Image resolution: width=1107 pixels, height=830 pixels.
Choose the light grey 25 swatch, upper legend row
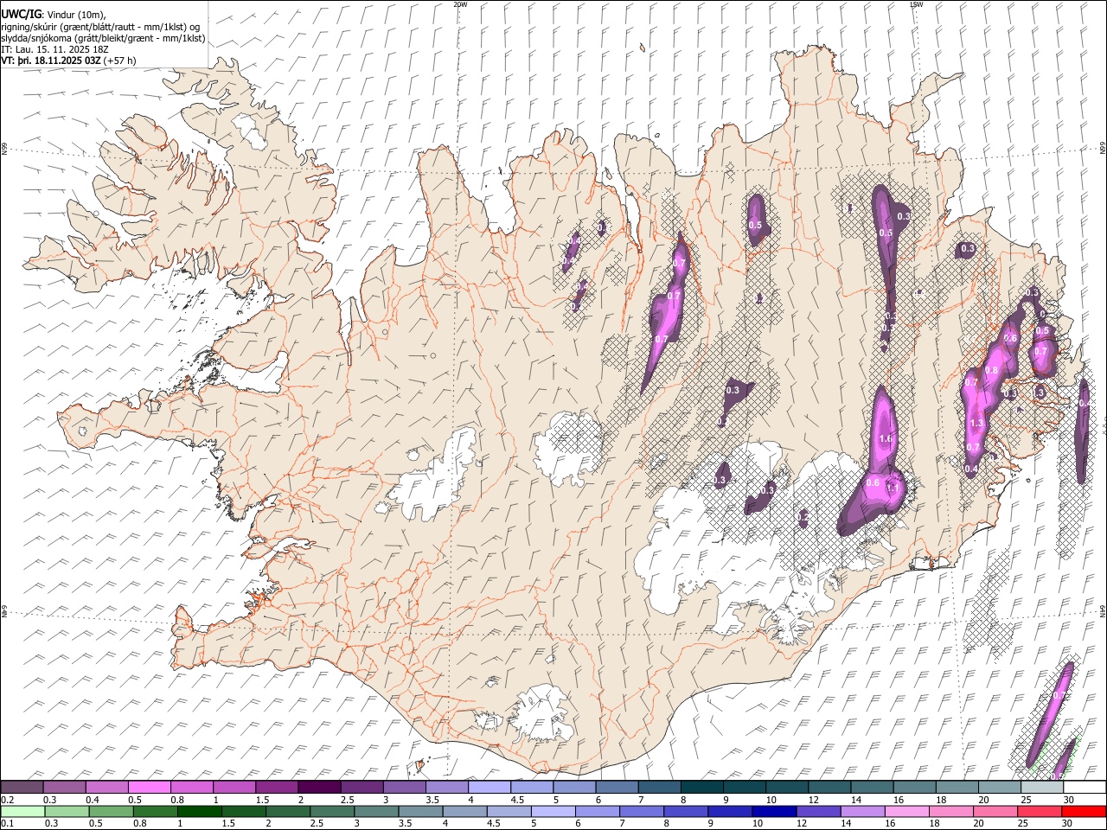[1041, 787]
